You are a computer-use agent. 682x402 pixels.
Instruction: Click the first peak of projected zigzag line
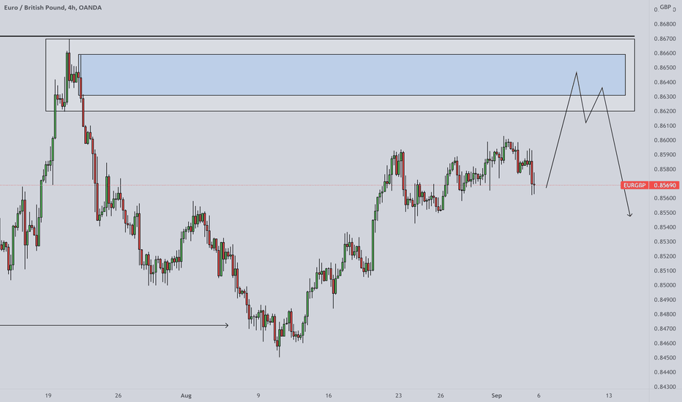577,72
